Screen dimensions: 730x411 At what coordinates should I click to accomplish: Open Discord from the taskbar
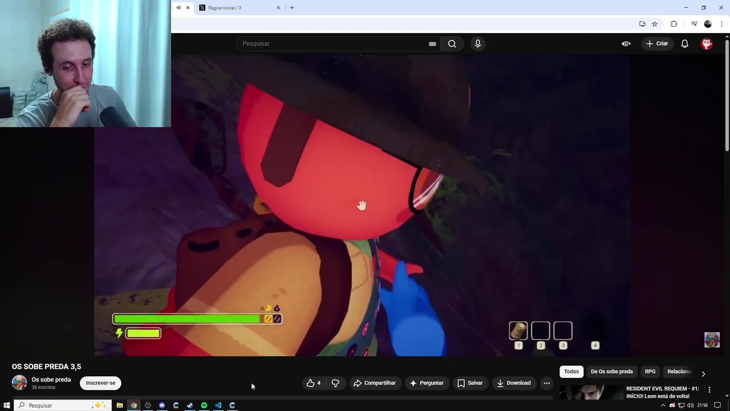pyautogui.click(x=162, y=405)
